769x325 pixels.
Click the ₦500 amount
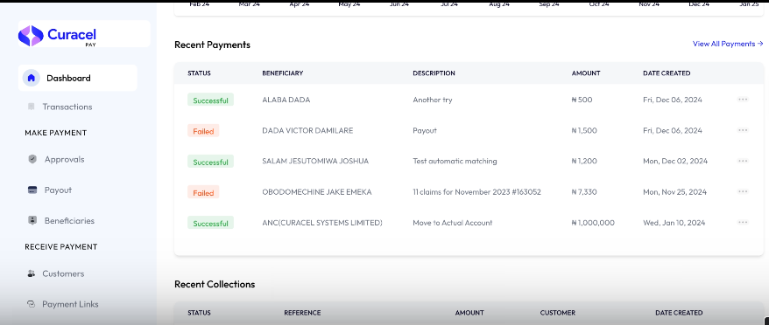click(x=582, y=100)
